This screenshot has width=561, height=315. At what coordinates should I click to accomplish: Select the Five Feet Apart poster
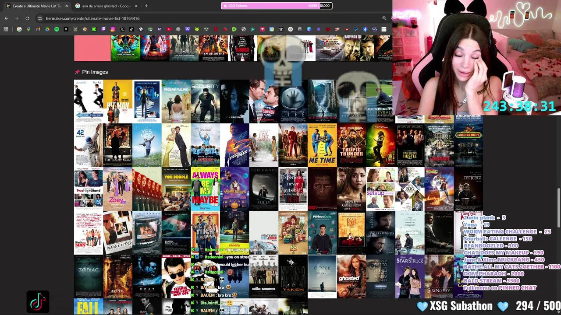point(264,145)
